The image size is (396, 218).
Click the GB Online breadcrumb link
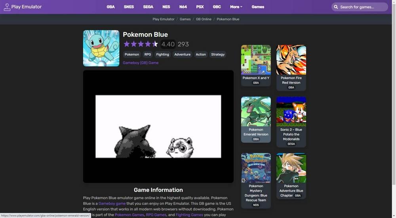pos(204,19)
